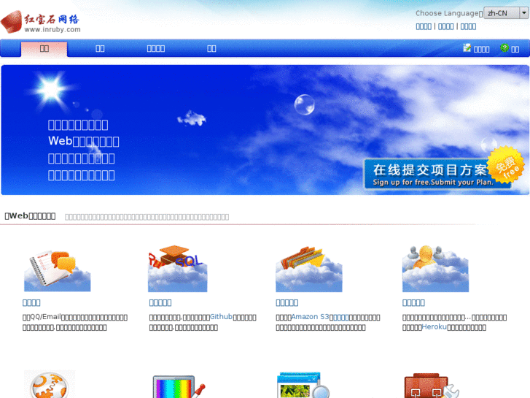Select the highlighted pink active navigation tab
The width and height of the screenshot is (530, 398).
(44, 49)
